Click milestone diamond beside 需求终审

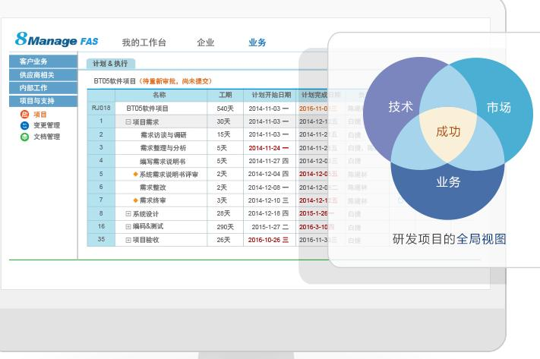click(136, 201)
